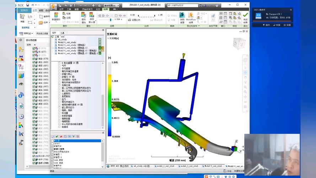This screenshot has height=178, width=316.
Task: Tick the 气穴 (air traps) result checkbox
Action: (x=59, y=66)
